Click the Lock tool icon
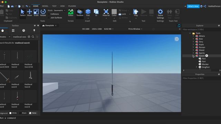Image resolution: width=221 pixels, height=124 pixels. pyautogui.click(x=120, y=14)
